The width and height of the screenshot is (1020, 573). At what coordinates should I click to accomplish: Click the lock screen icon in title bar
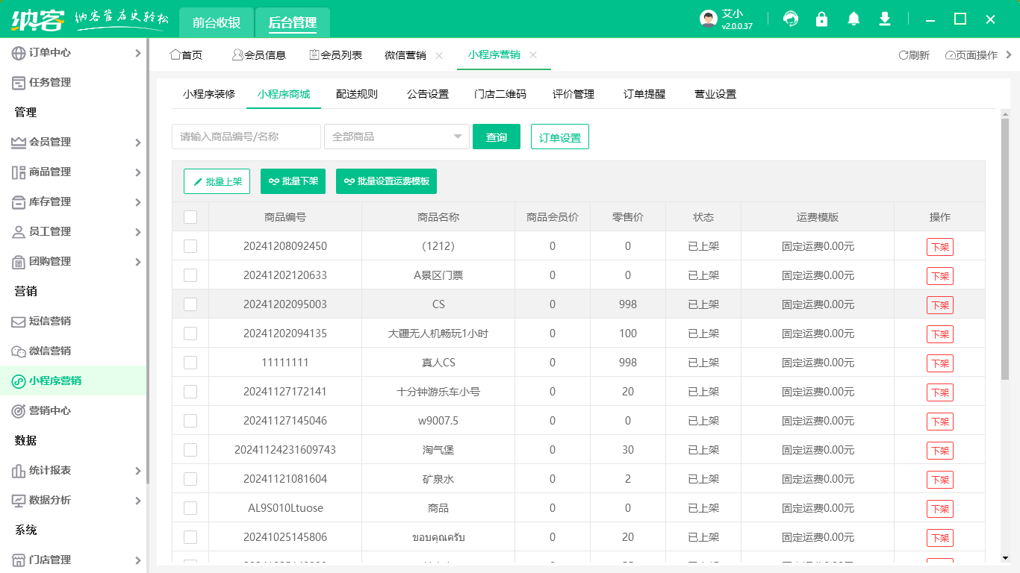(x=821, y=19)
